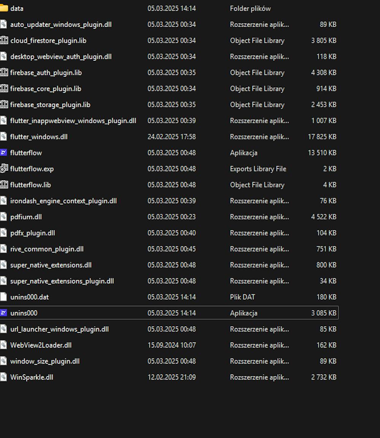Select the unins000 application name
Viewport: 380px width, 438px height.
coord(24,313)
